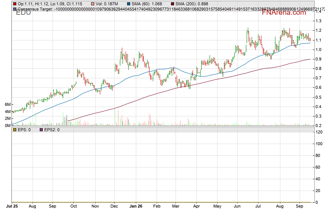
Task: Click the blue SMA (60) legend swatch
Action: [129, 4]
